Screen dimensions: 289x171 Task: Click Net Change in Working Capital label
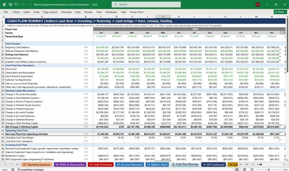coord(22,127)
